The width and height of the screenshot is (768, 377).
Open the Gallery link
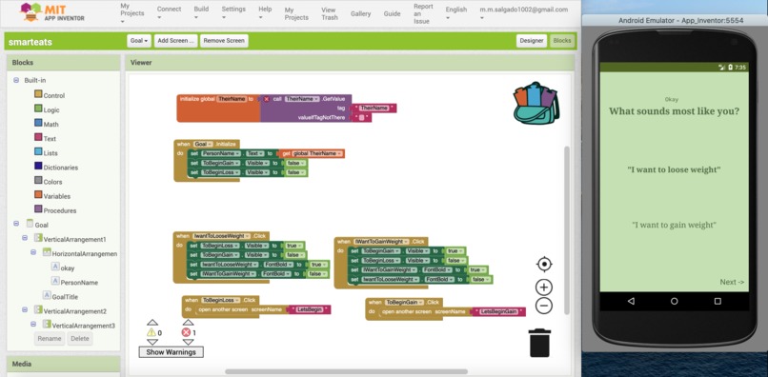(x=360, y=13)
